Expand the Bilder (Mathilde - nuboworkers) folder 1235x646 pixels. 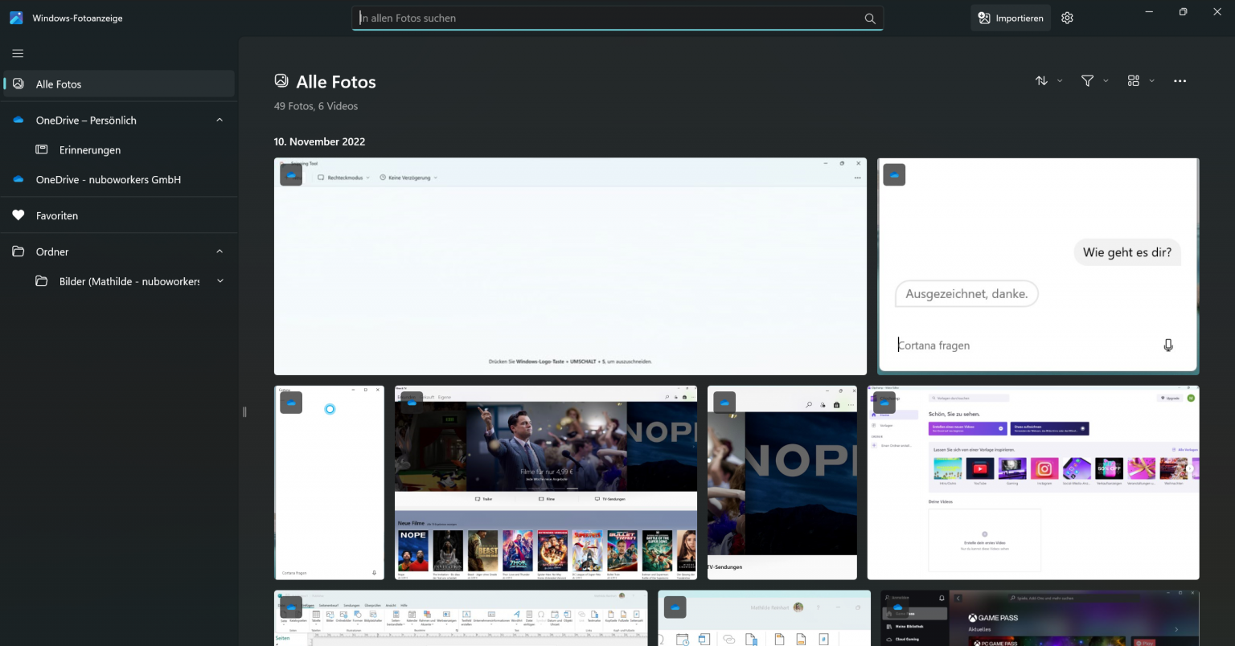[x=220, y=281]
